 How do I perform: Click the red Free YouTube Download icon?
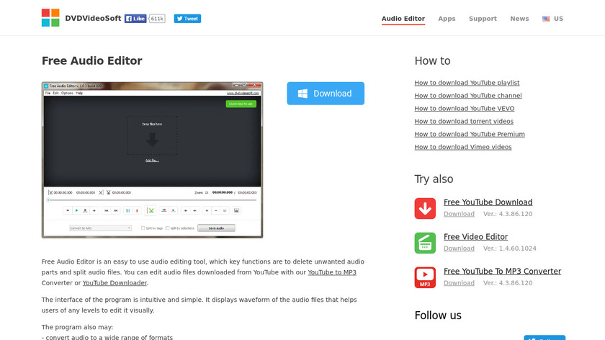click(425, 208)
